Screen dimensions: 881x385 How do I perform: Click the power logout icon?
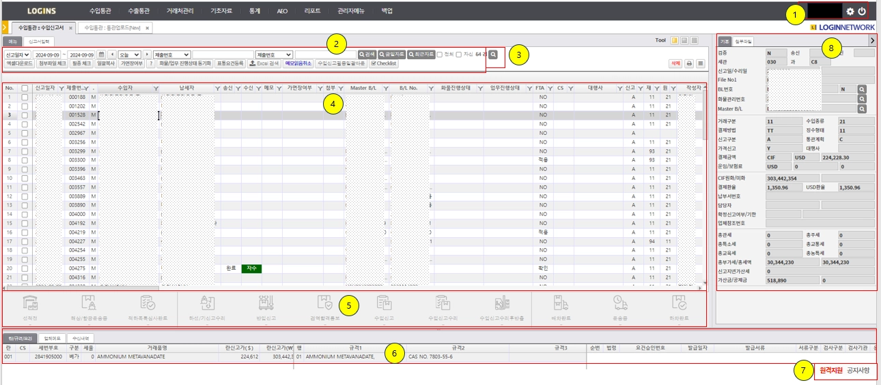tap(863, 12)
